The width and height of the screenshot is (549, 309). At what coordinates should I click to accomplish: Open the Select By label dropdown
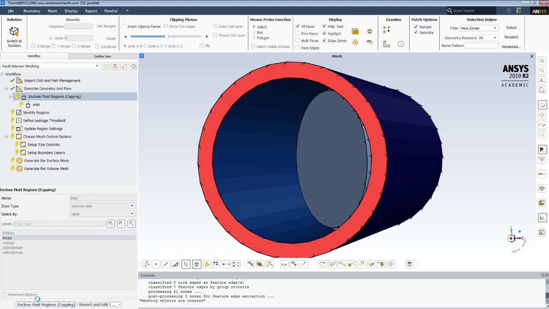(x=103, y=214)
